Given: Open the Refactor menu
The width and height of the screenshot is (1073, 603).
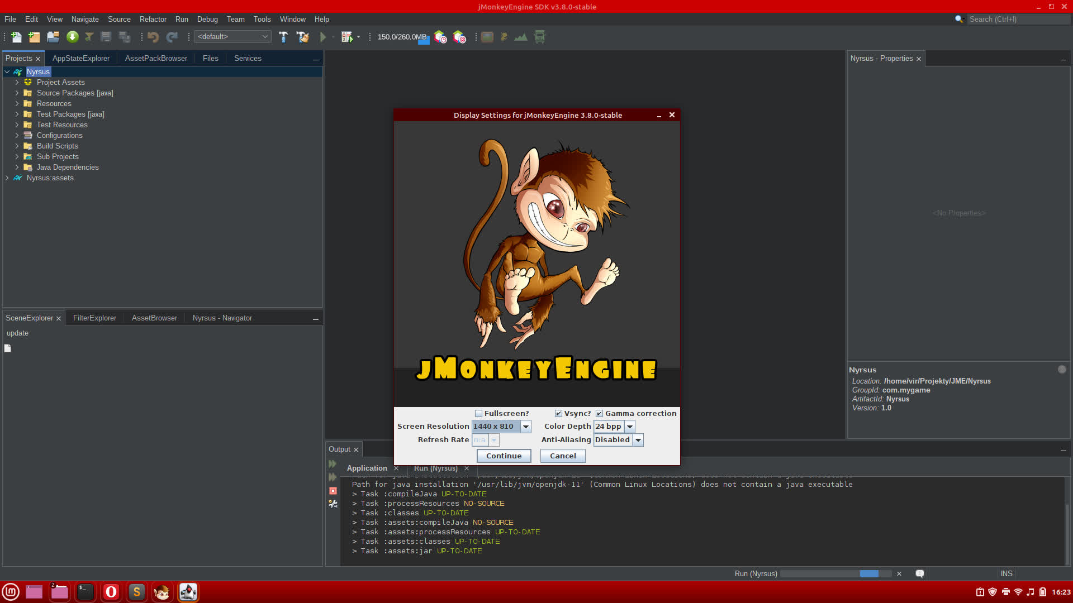Looking at the screenshot, I should [153, 19].
